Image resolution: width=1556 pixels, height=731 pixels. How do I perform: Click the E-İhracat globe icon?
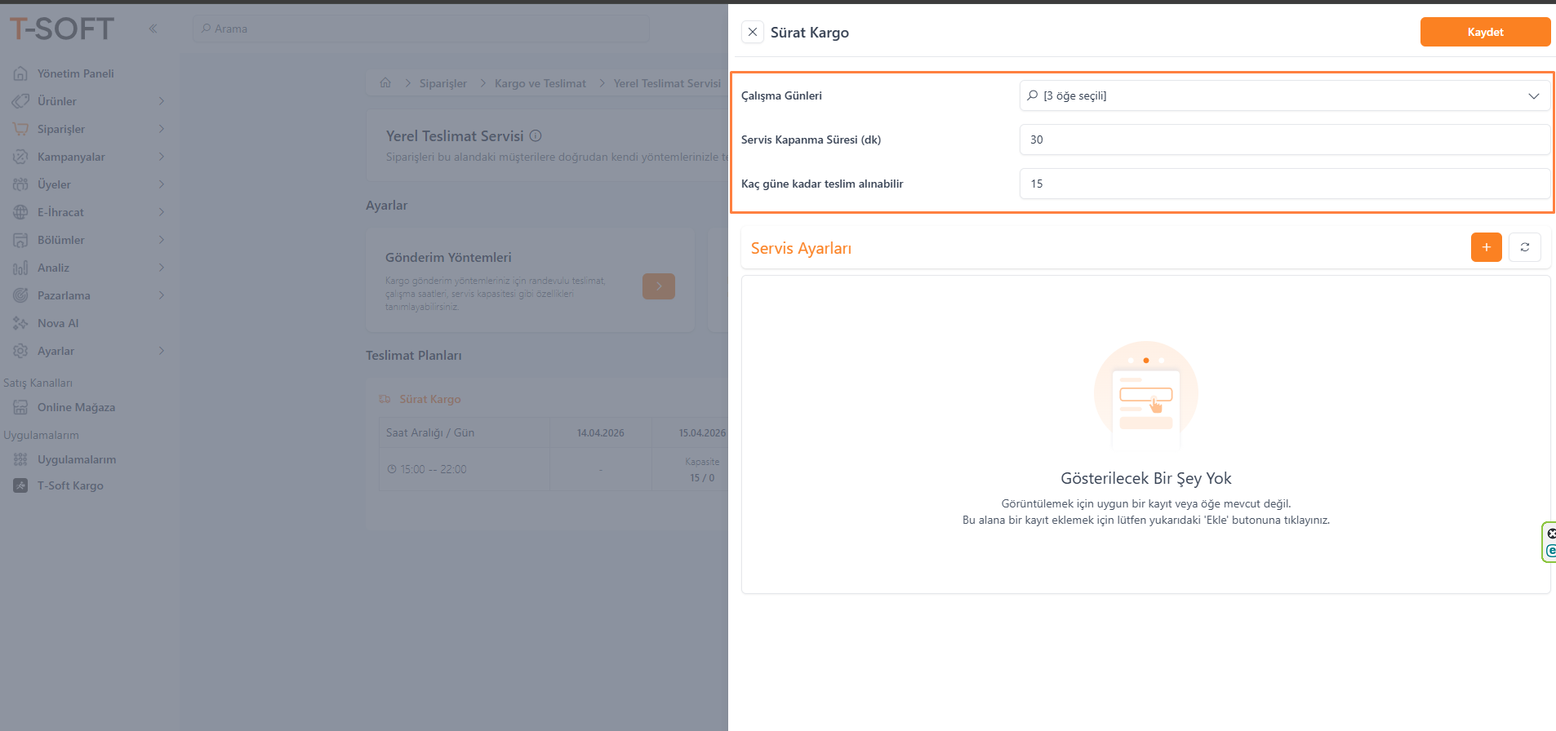(20, 212)
